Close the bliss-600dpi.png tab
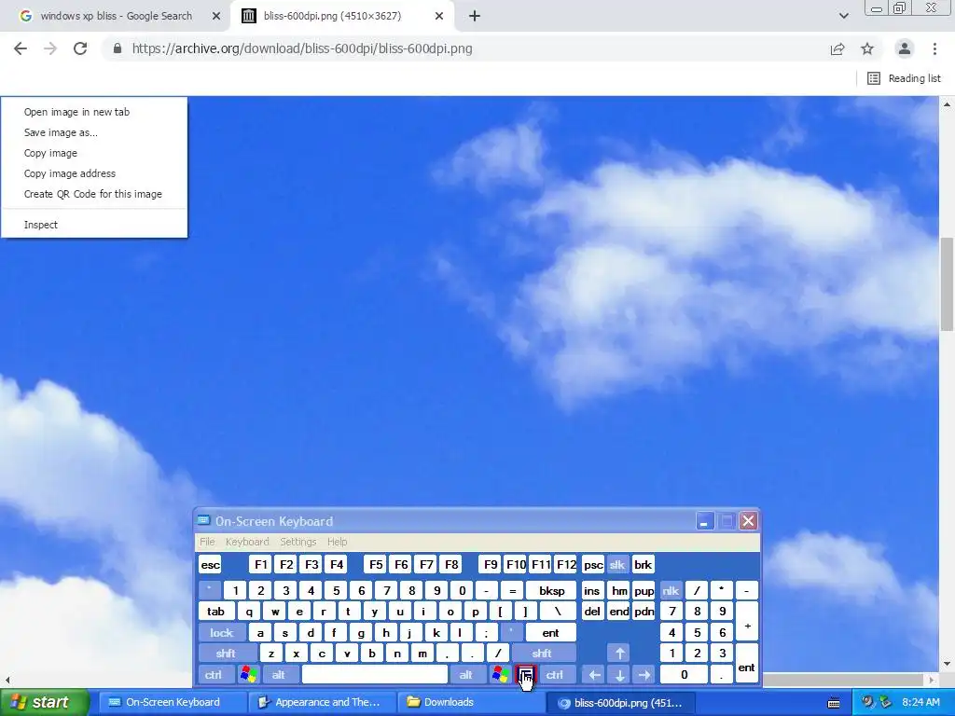Viewport: 955px width, 716px height. 439,16
